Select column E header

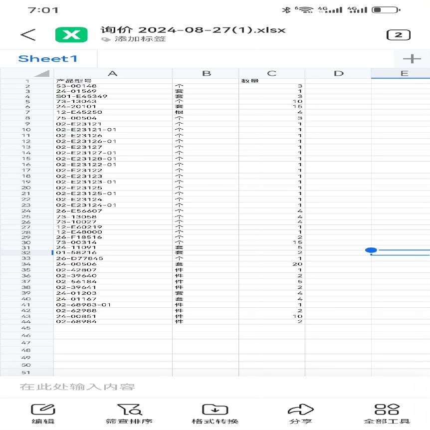(401, 73)
